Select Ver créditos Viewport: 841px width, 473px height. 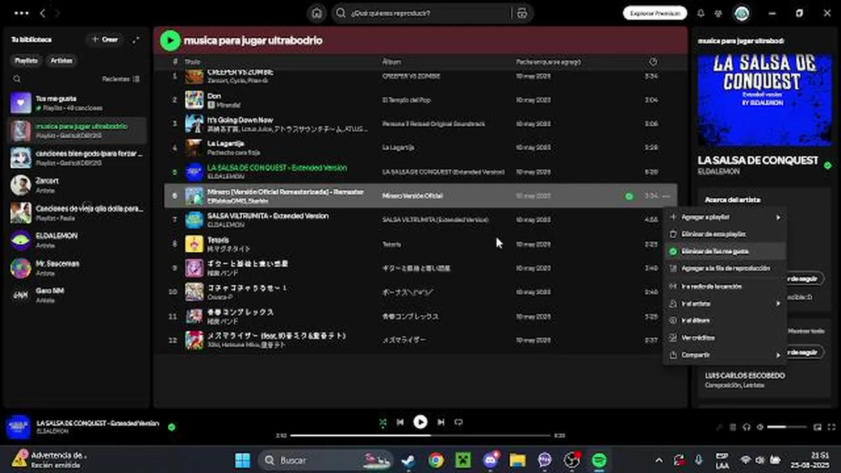click(x=725, y=338)
